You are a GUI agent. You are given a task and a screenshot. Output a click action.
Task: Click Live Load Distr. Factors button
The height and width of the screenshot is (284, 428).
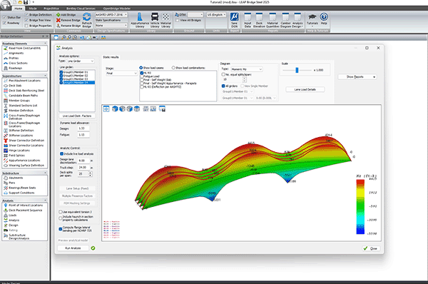click(x=77, y=116)
